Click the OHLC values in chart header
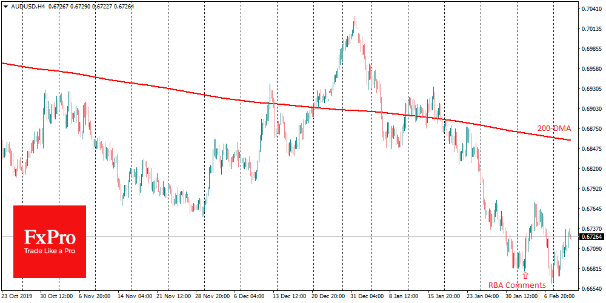The height and width of the screenshot is (303, 606). tap(90, 6)
